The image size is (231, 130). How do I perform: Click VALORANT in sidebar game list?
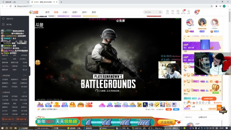[5, 66]
